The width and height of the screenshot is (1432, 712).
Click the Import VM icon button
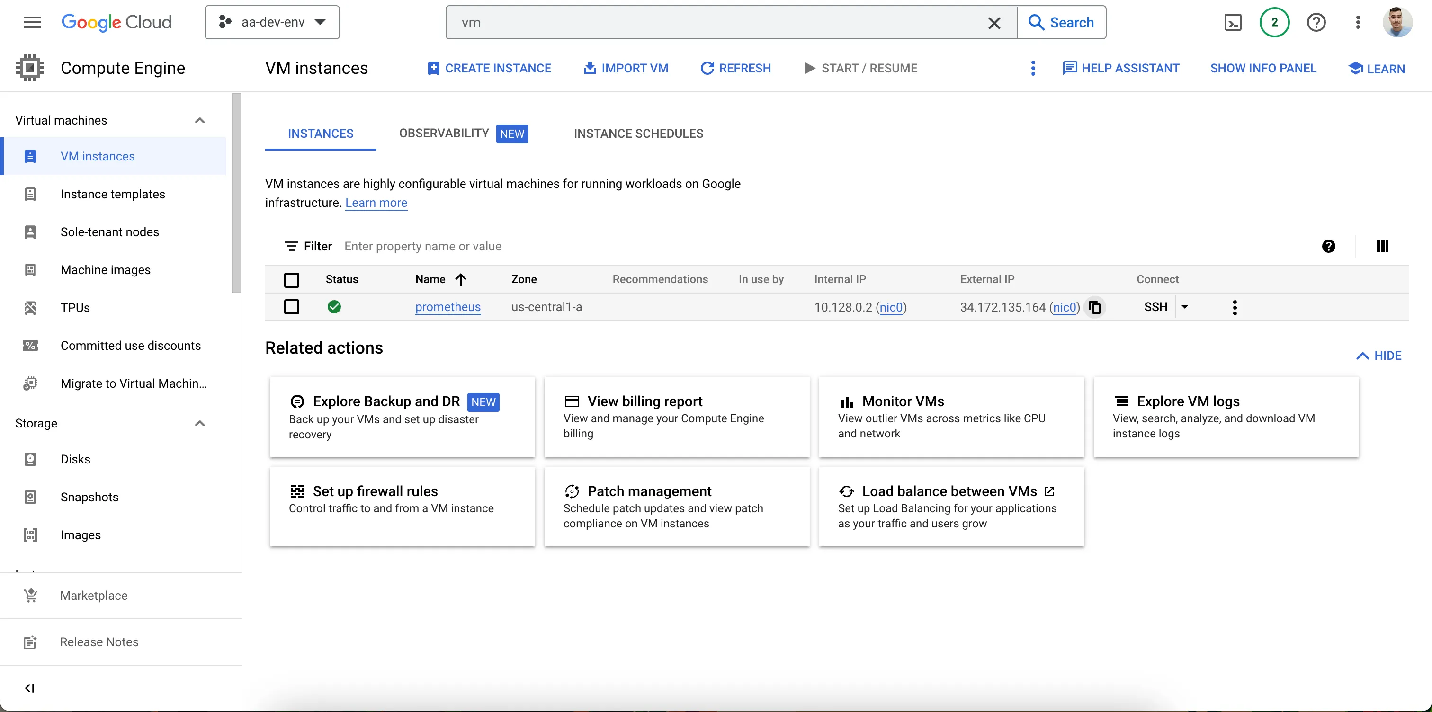(x=589, y=68)
